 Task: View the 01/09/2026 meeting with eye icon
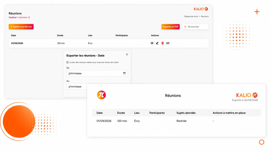(152, 43)
